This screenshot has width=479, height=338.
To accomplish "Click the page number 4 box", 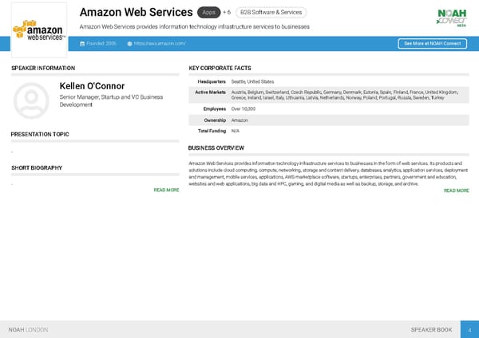I will click(x=470, y=329).
